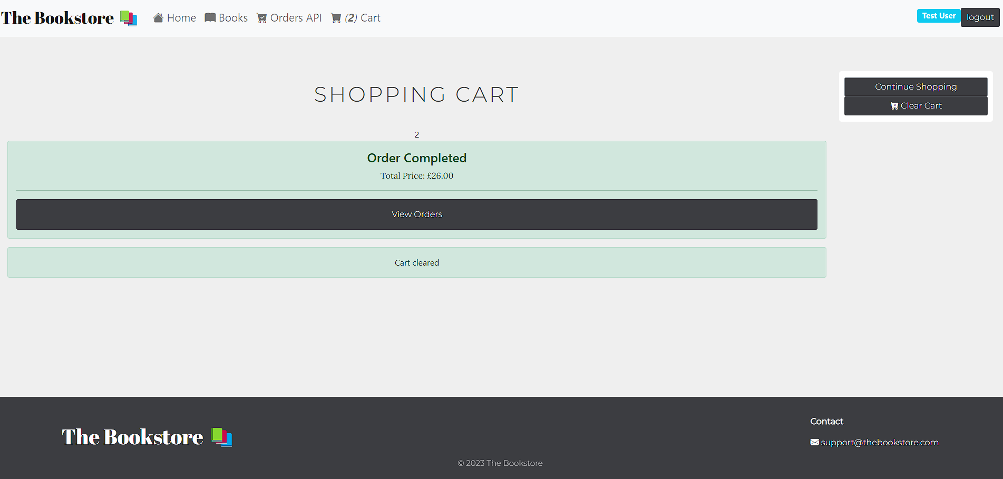Click Continue Shopping button
Viewport: 1003px width, 479px height.
click(916, 86)
